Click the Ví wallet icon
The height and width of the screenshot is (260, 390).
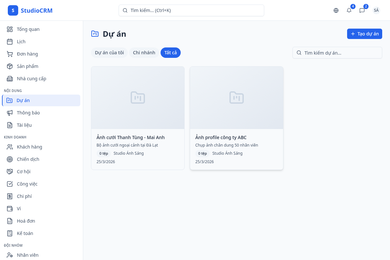[10, 209]
